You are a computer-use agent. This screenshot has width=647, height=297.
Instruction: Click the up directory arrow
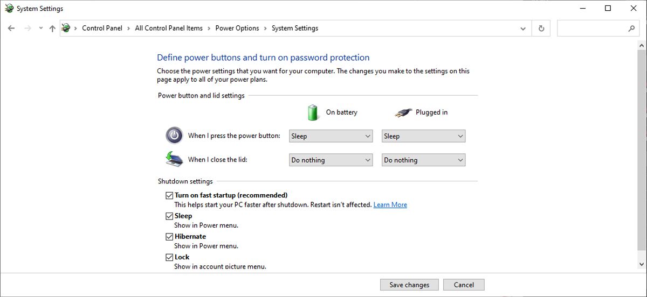[52, 29]
